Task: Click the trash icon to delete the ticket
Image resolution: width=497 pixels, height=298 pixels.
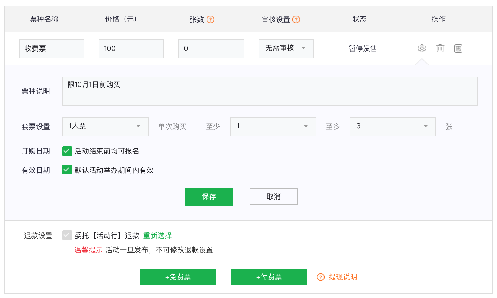Action: [440, 48]
